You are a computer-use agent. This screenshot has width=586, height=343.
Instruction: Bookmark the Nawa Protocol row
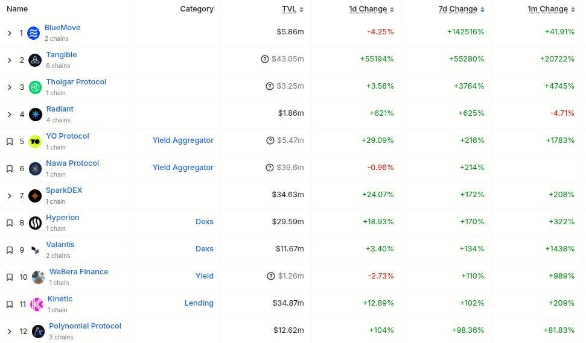pyautogui.click(x=10, y=169)
